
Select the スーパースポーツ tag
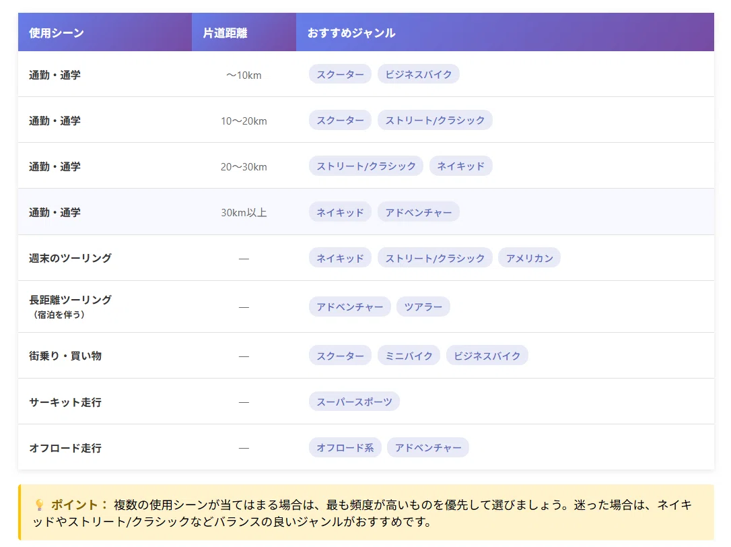coord(354,401)
